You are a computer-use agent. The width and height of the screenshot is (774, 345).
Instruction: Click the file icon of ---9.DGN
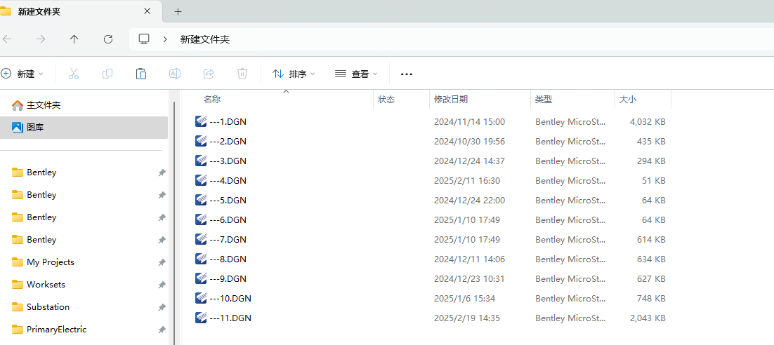pos(201,278)
